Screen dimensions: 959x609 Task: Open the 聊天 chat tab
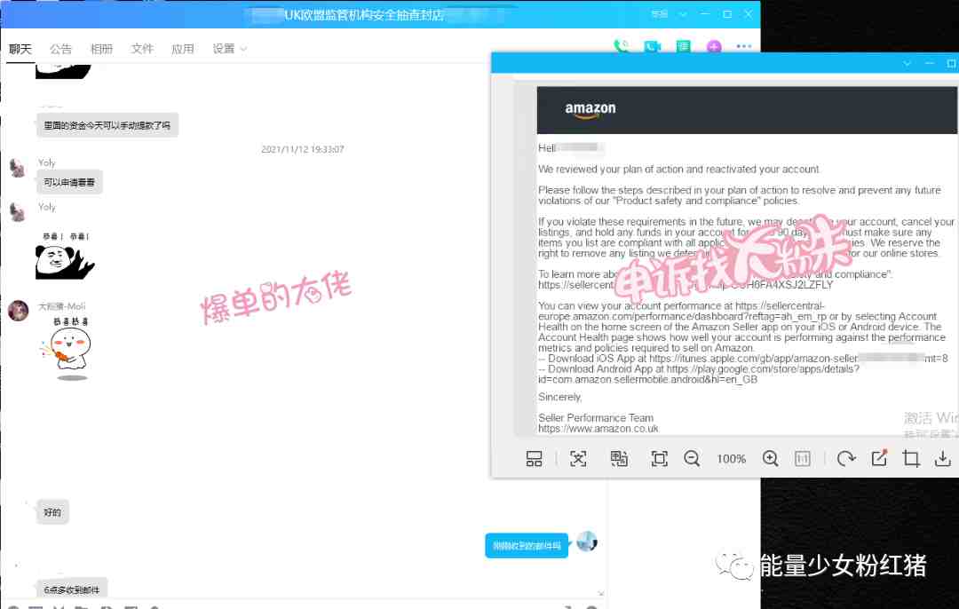click(20, 49)
